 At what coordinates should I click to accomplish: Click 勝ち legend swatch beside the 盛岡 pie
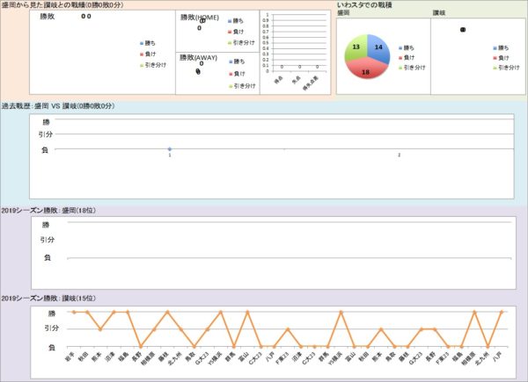pyautogui.click(x=399, y=47)
